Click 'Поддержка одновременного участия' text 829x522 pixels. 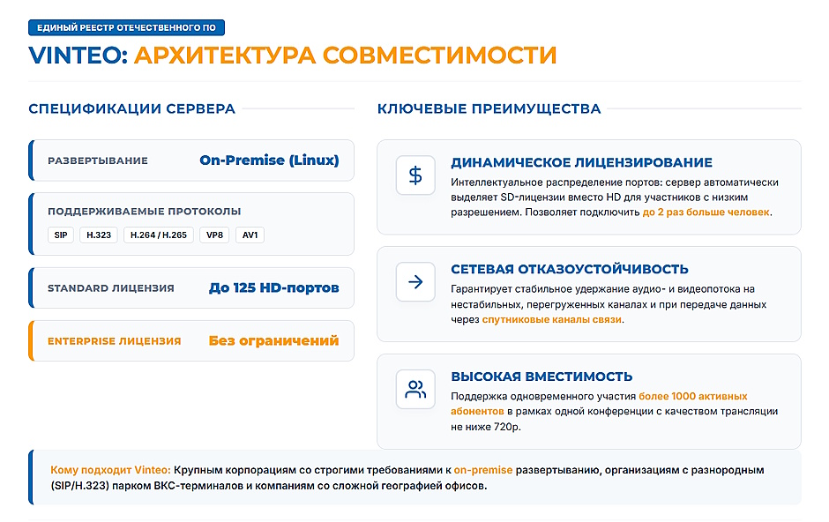click(543, 396)
